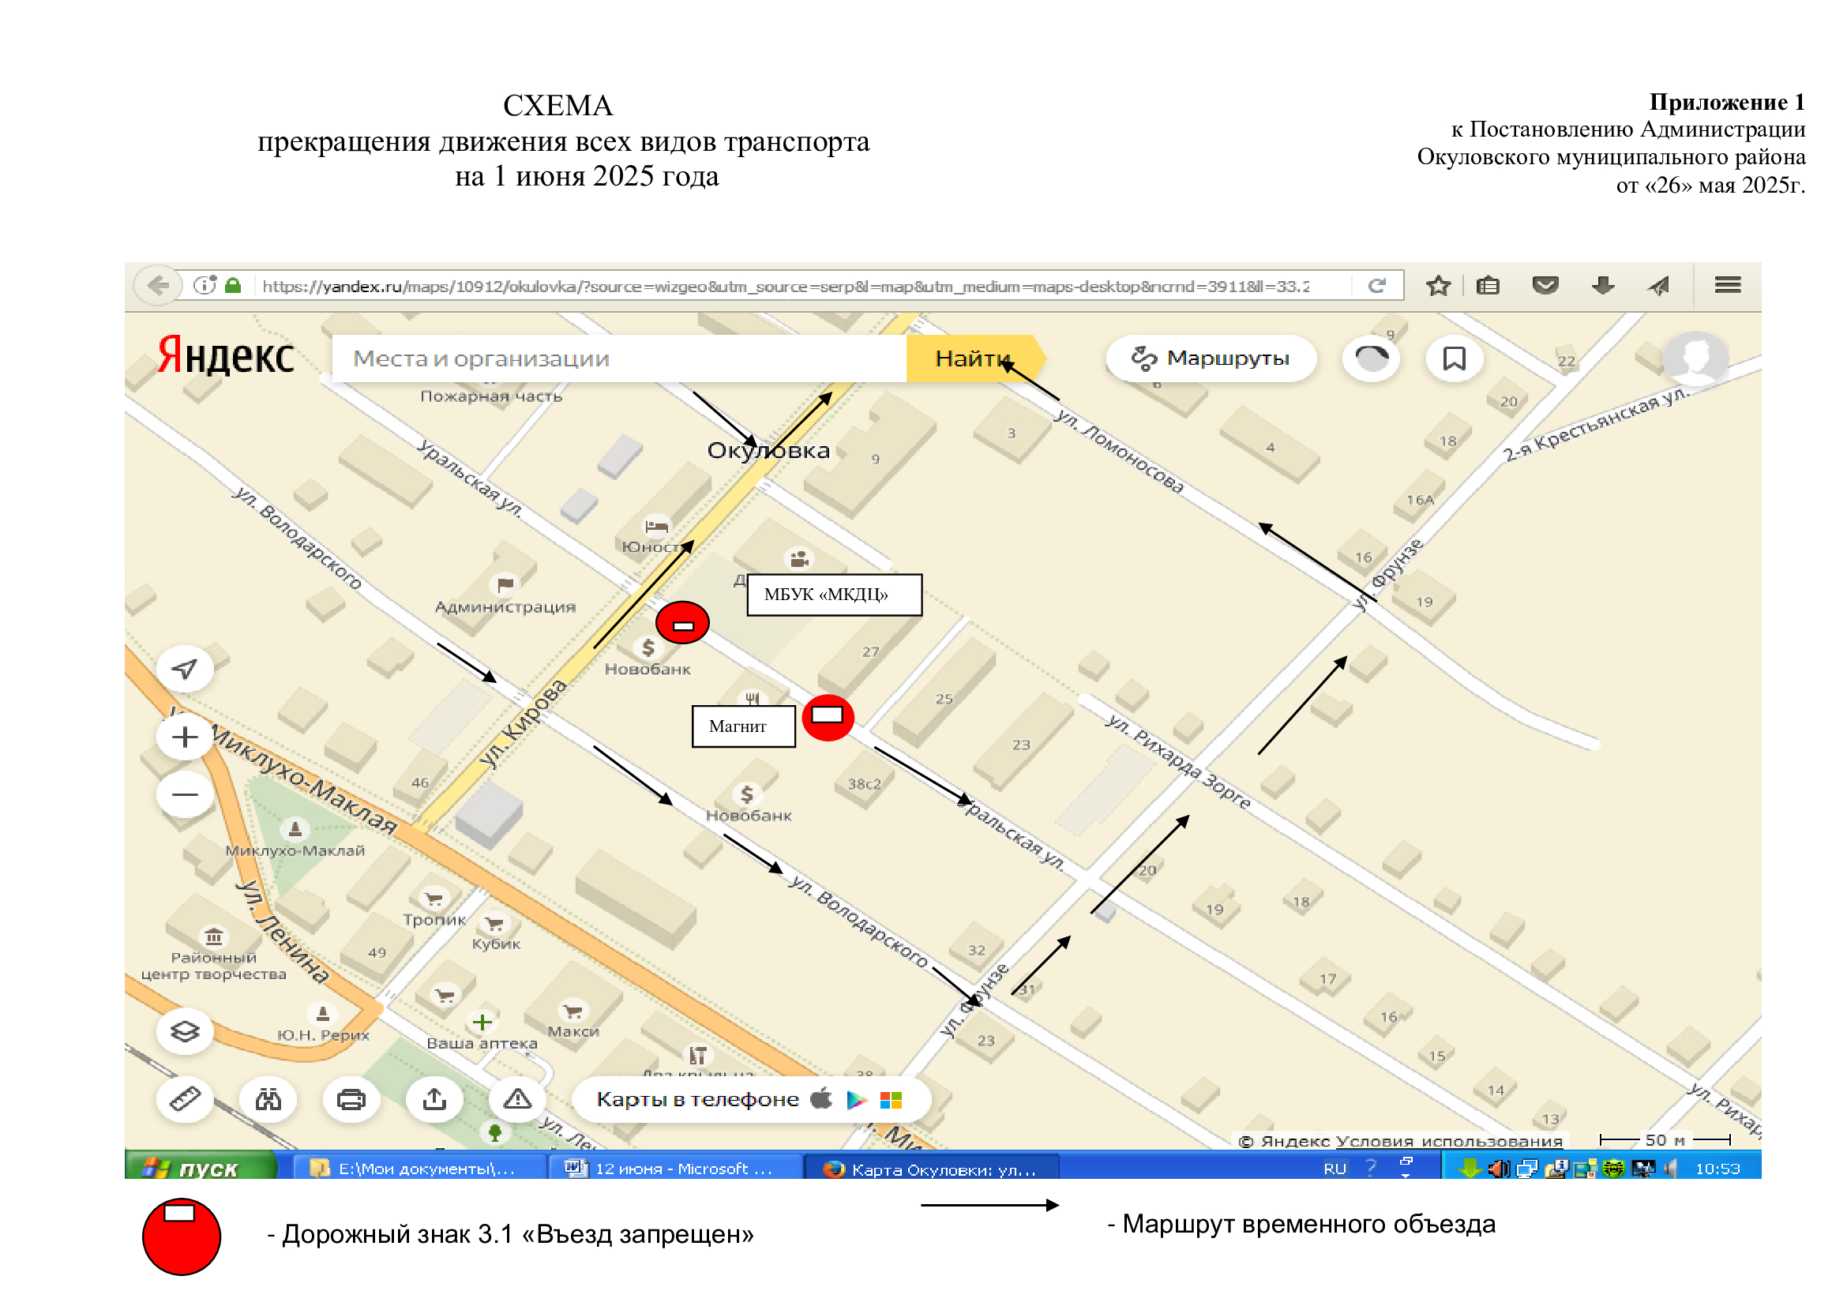Click the Районный центр творчества marker

(214, 936)
